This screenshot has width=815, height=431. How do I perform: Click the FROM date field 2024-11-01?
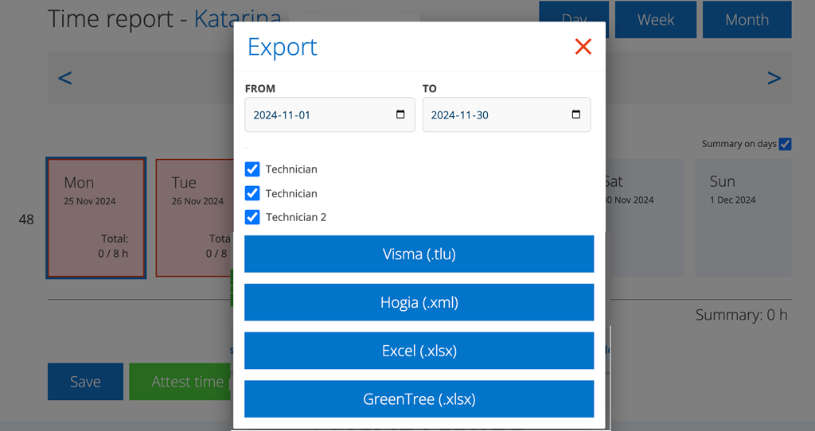click(x=330, y=115)
